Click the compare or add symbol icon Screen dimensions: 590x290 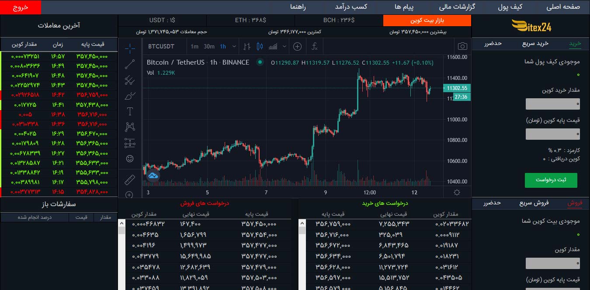[x=297, y=46]
